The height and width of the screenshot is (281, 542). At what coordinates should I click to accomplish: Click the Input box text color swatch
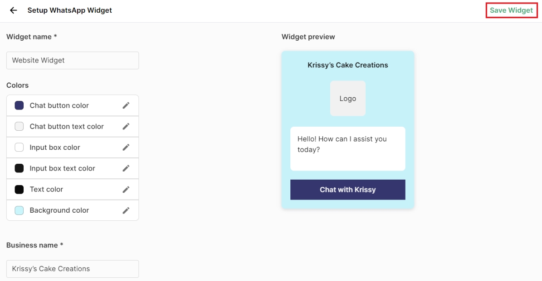coord(19,168)
